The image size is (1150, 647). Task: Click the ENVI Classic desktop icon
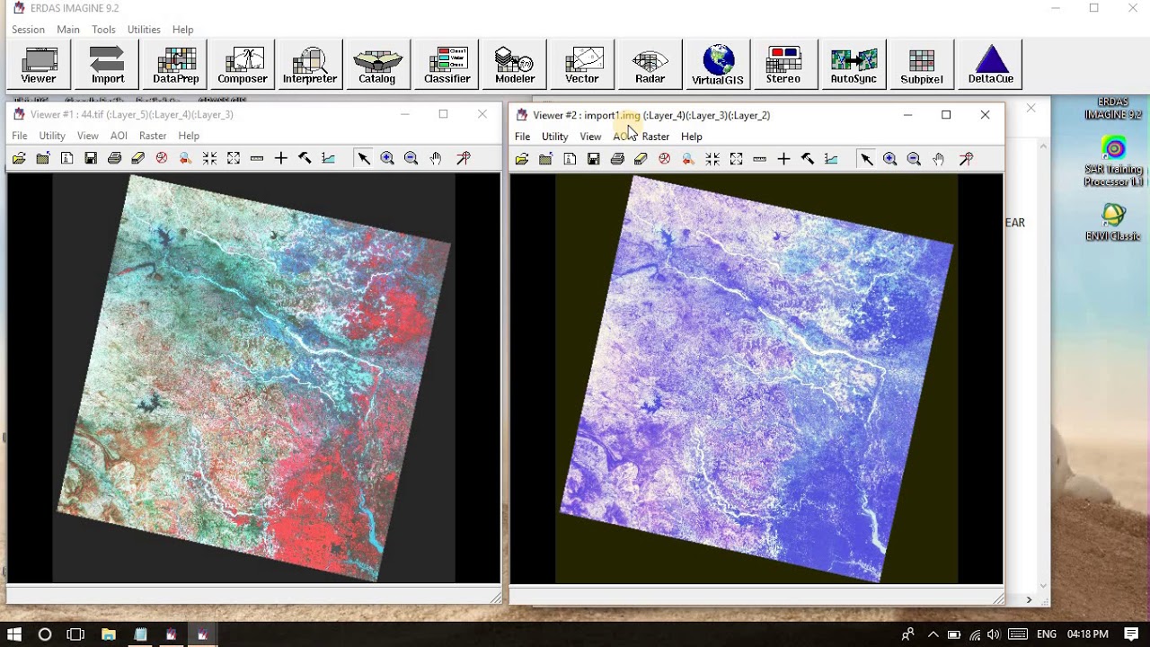coord(1113,223)
